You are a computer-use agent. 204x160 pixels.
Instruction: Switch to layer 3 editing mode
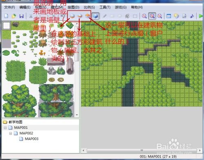pyautogui.click(x=88, y=16)
